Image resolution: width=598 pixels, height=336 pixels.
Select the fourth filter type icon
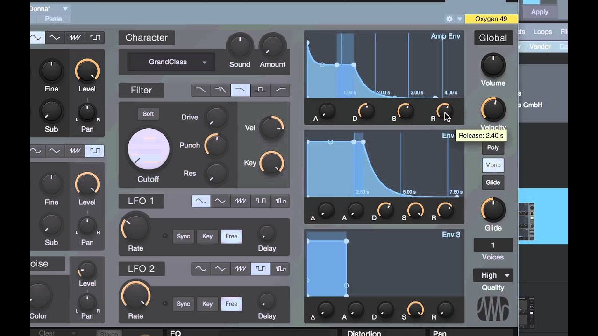coord(261,90)
